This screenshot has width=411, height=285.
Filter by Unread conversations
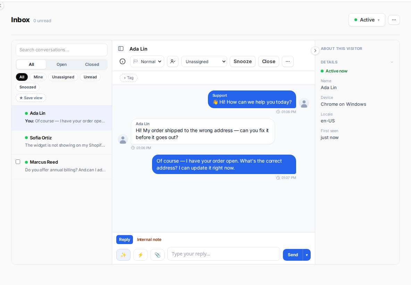click(90, 77)
